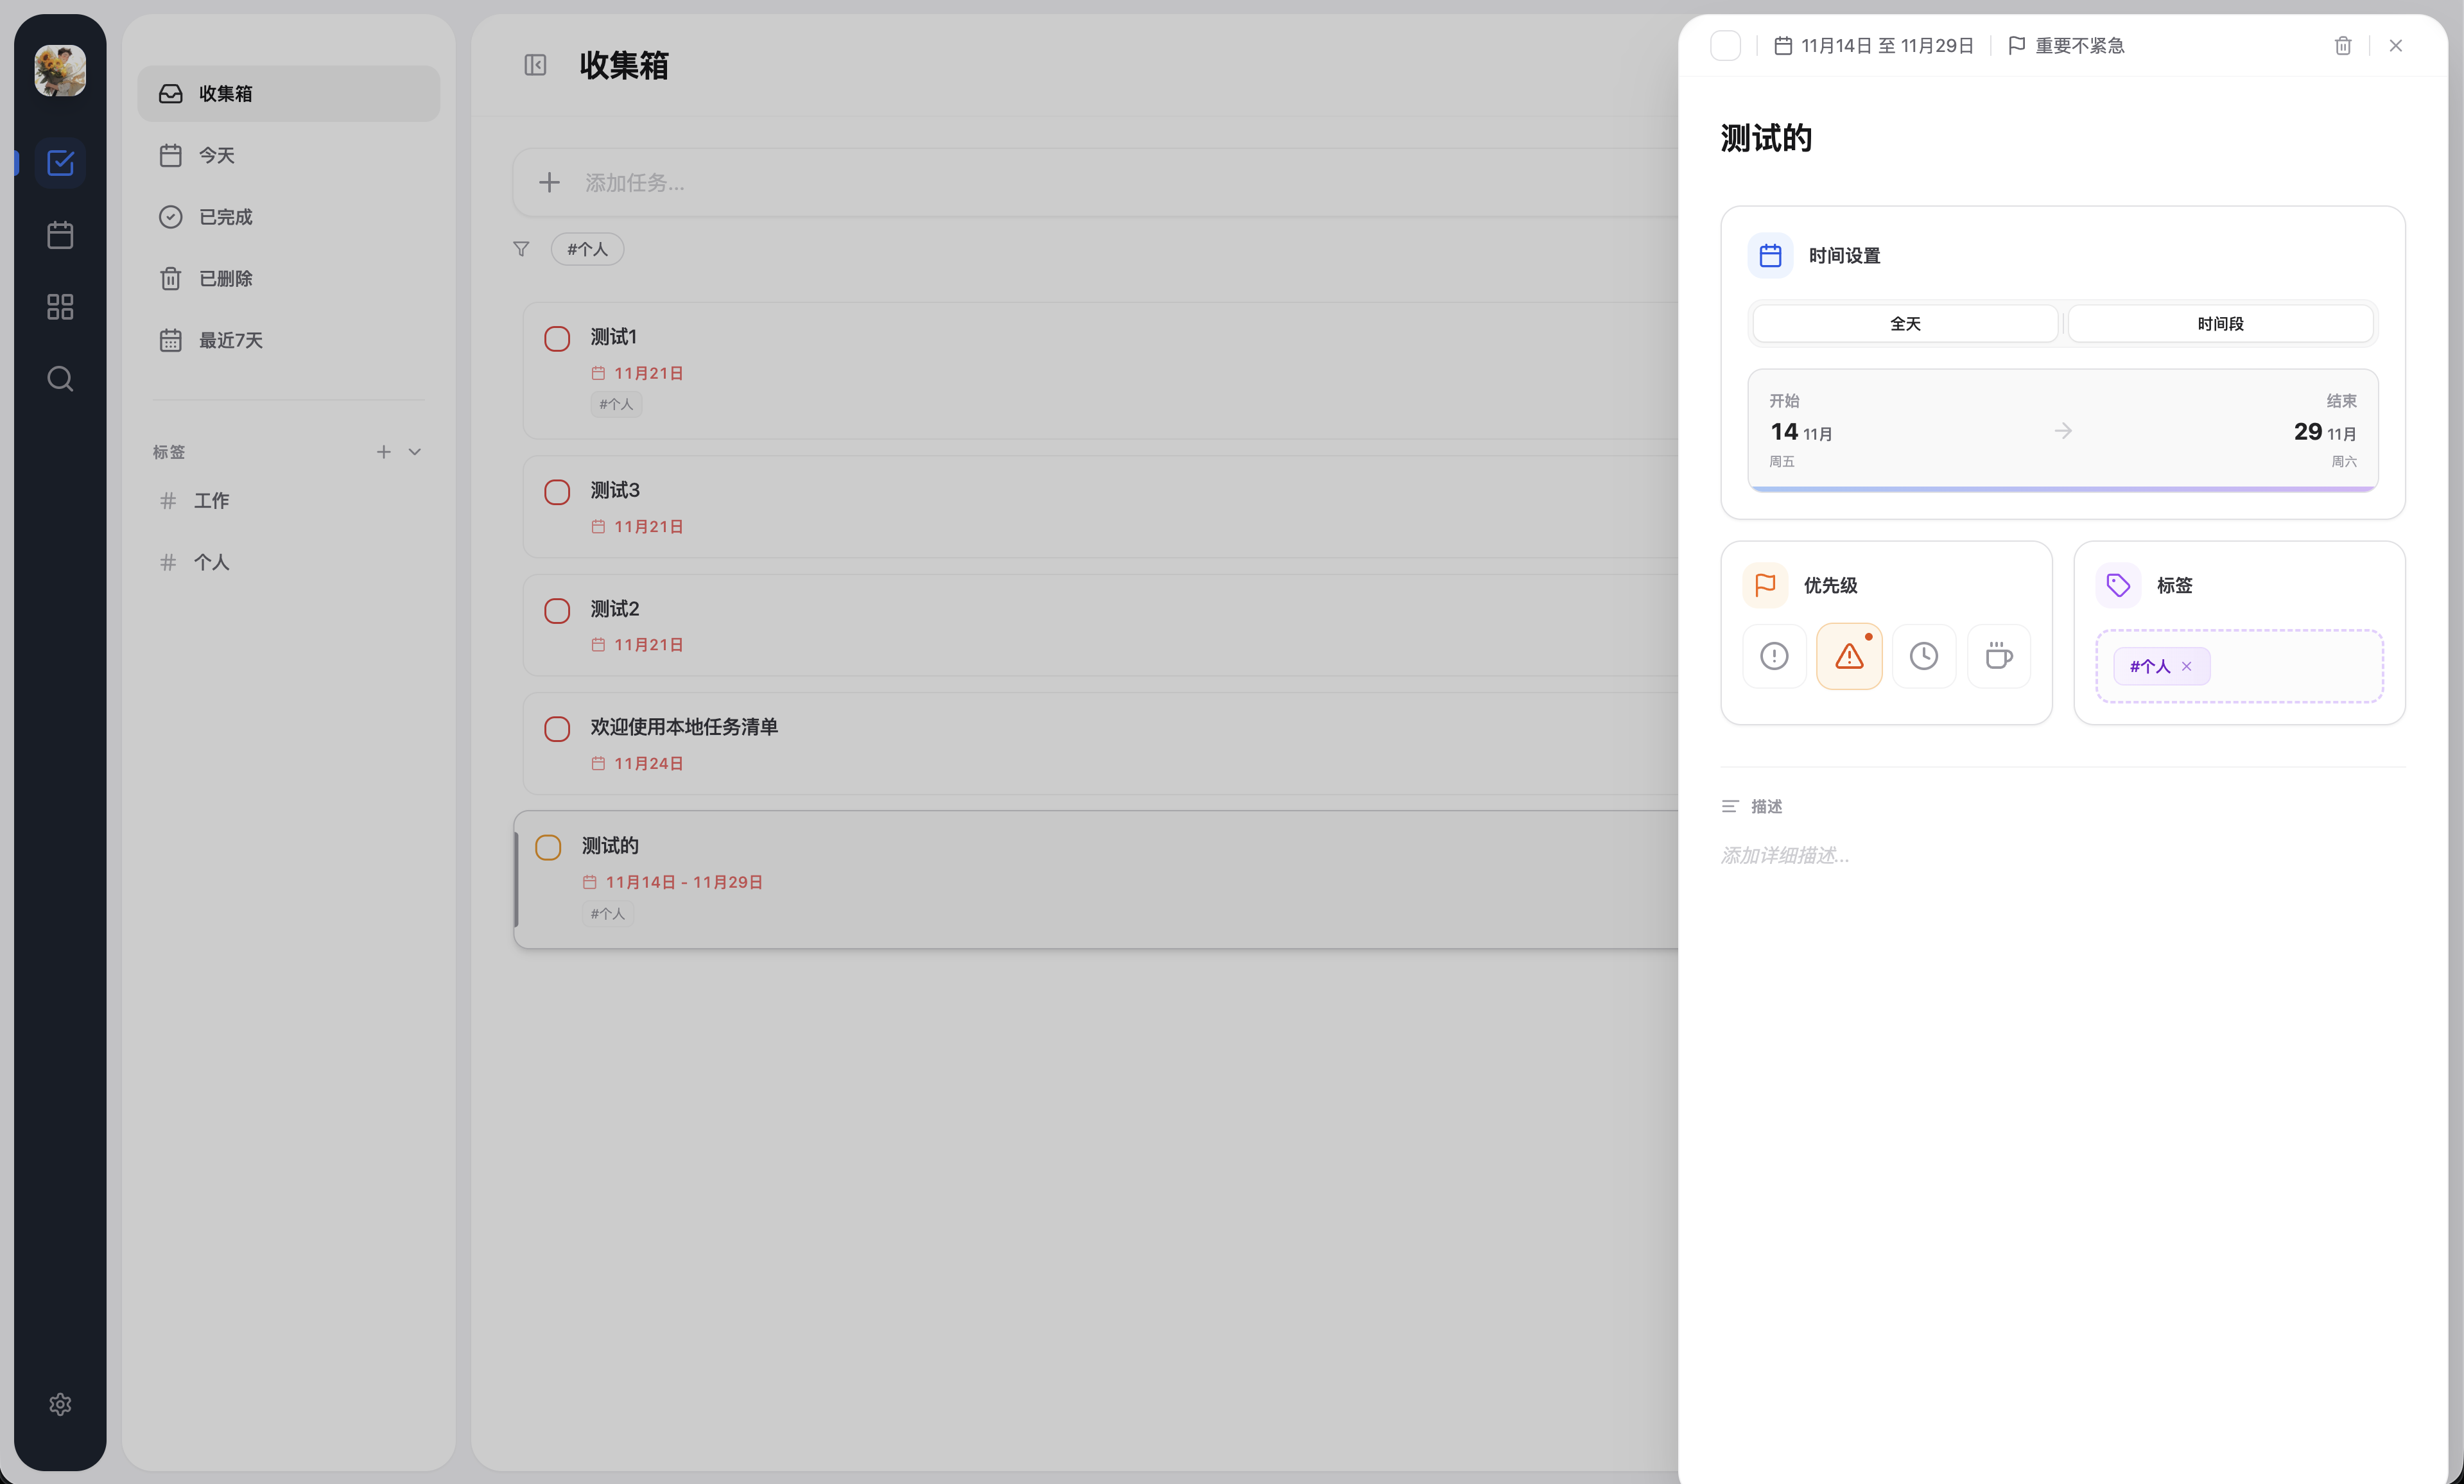Add a new tag with plus button
The image size is (2464, 1484).
(383, 452)
